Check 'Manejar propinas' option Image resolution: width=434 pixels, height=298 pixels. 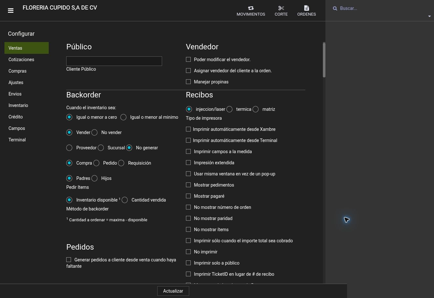(x=189, y=82)
